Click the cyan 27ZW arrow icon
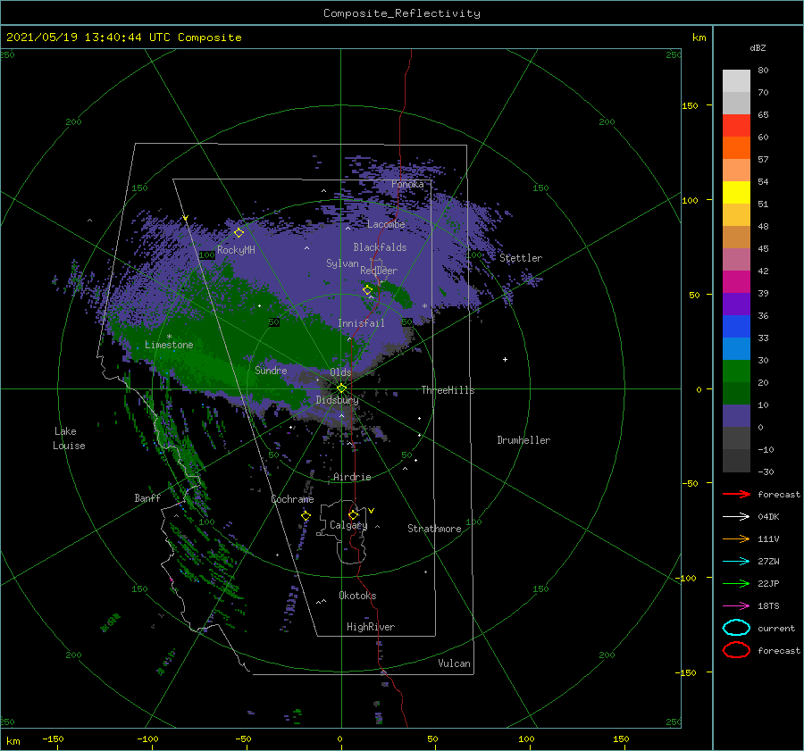The height and width of the screenshot is (751, 804). pyautogui.click(x=736, y=562)
